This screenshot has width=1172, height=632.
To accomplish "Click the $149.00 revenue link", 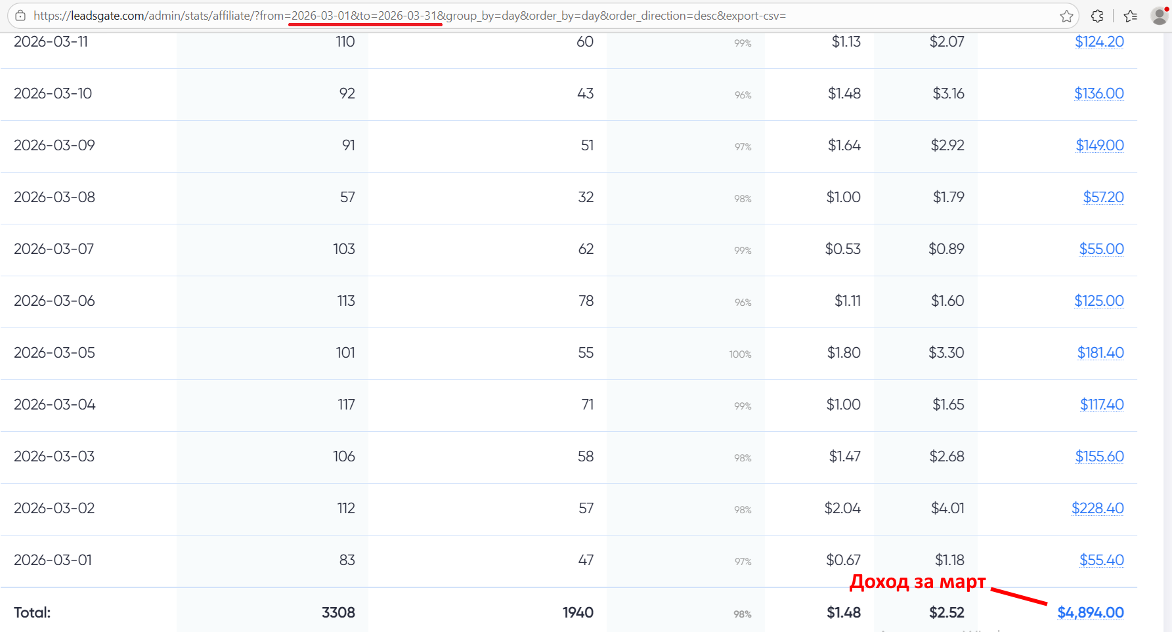I will click(x=1099, y=146).
